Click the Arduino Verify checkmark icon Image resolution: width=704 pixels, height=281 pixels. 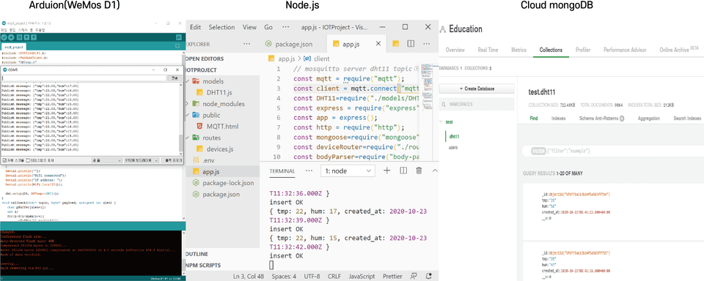coord(4,38)
